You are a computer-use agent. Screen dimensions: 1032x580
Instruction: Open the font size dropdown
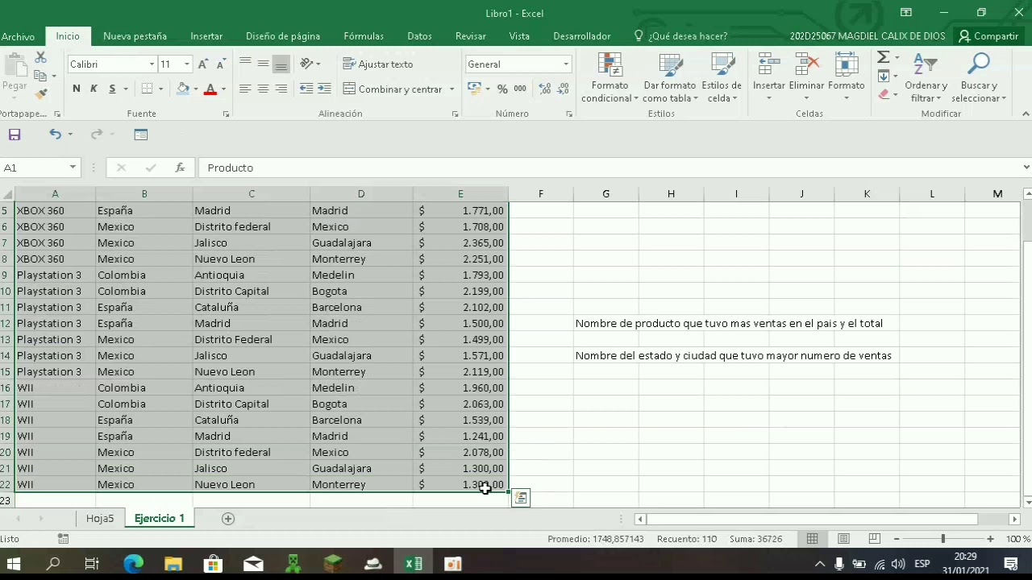187,64
